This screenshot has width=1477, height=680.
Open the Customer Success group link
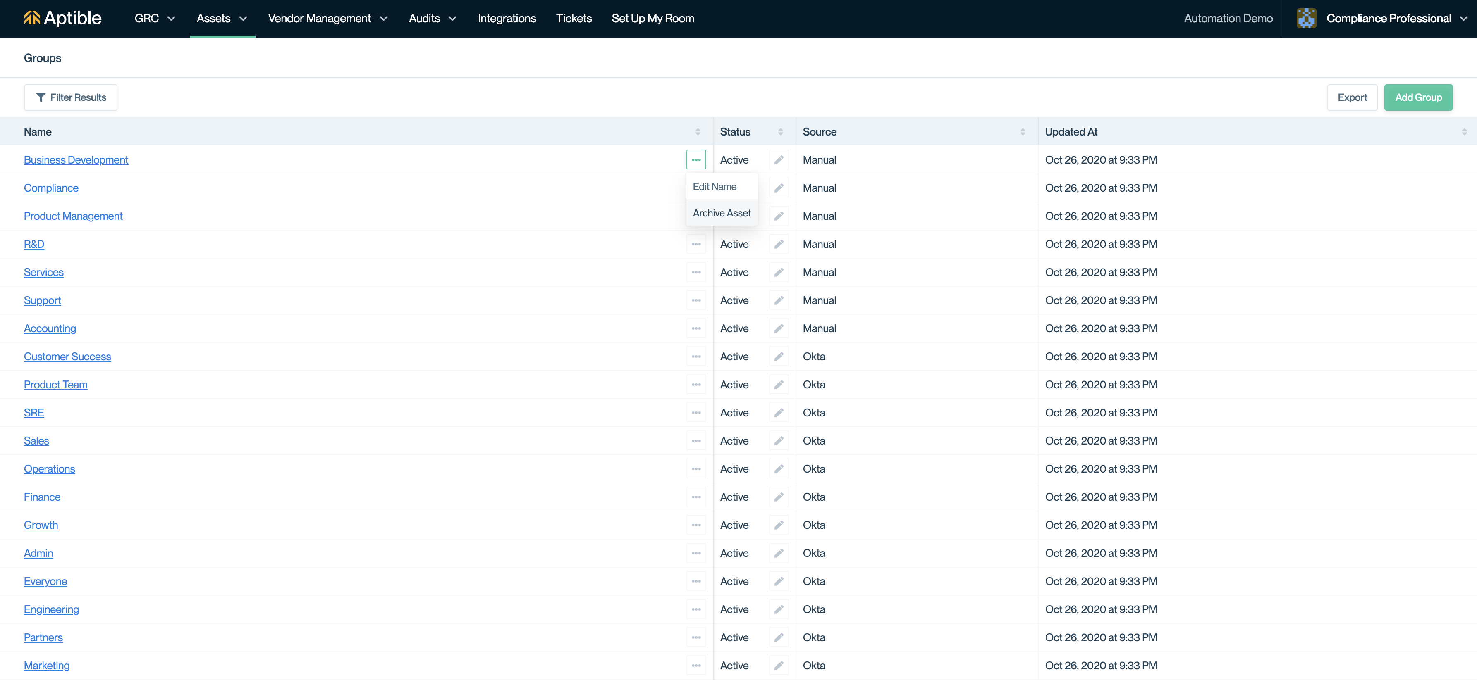pos(67,357)
